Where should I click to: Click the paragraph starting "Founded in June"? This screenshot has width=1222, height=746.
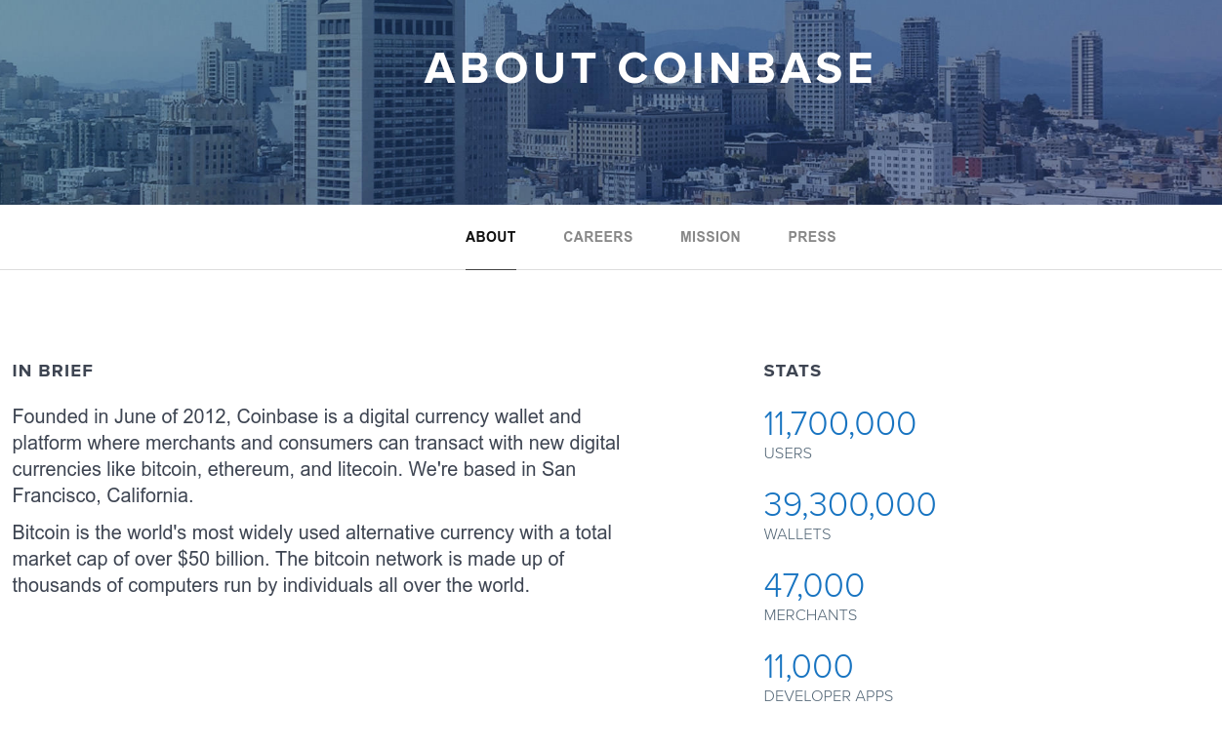pos(316,456)
